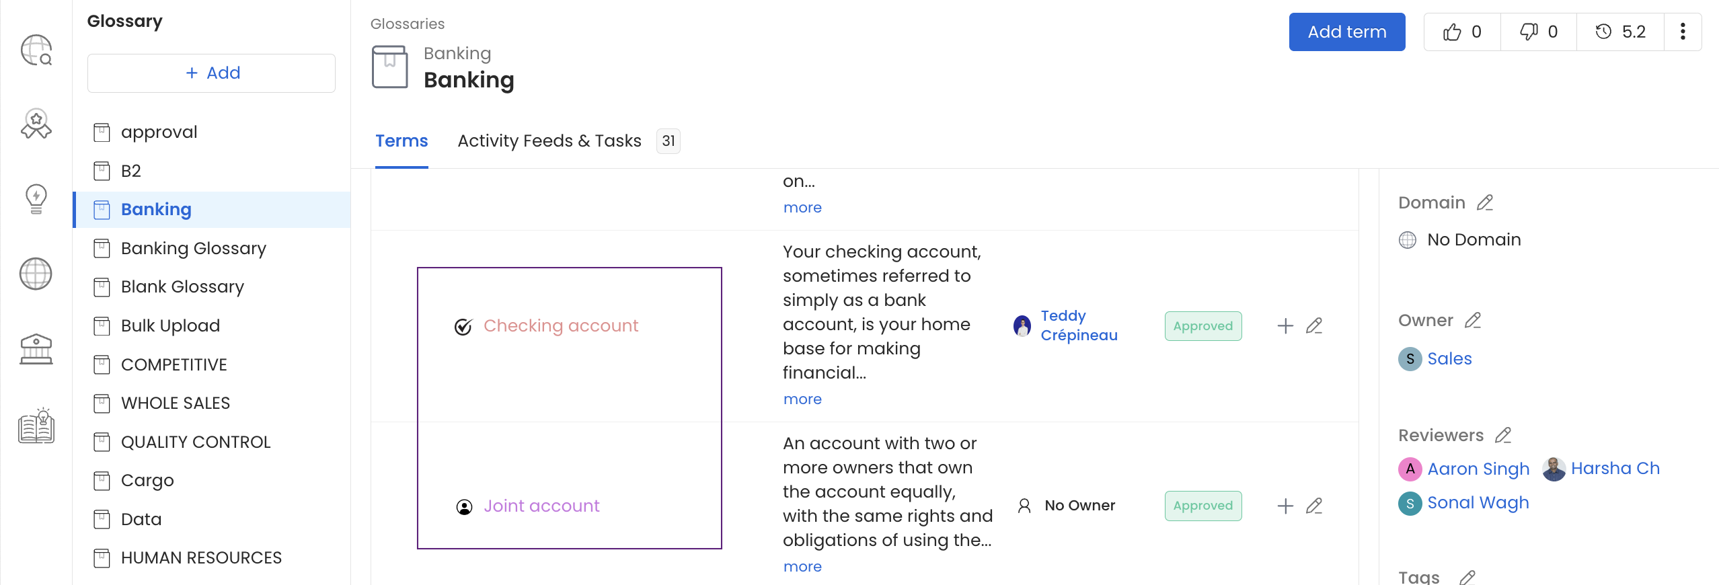Open the Govern bank building icon
This screenshot has height=585, width=1719.
[36, 349]
